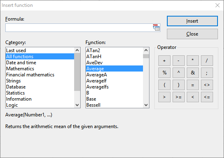Insert the plus operator
The image size is (224, 158).
(164, 61)
